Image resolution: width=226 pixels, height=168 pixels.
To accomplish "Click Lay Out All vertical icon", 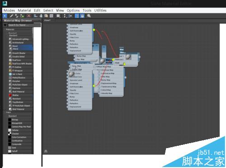I will click(x=65, y=16).
